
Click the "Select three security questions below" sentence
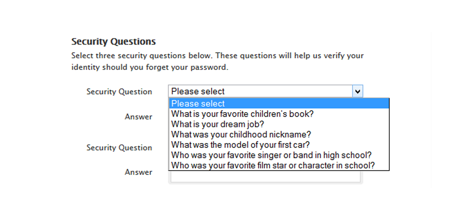tap(143, 56)
